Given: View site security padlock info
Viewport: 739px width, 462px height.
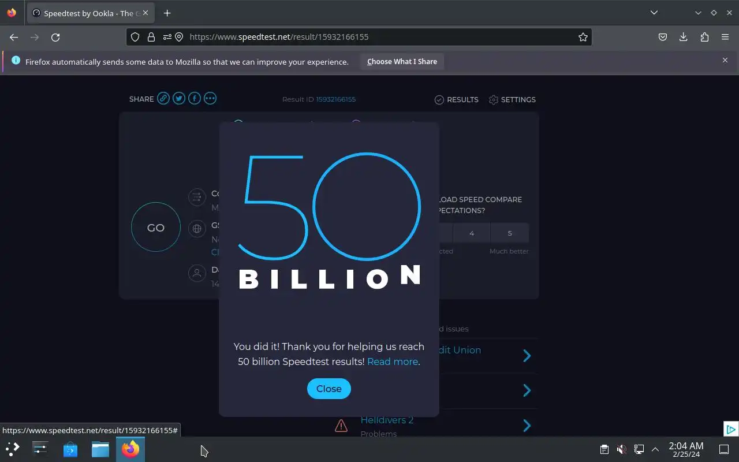Looking at the screenshot, I should point(151,37).
